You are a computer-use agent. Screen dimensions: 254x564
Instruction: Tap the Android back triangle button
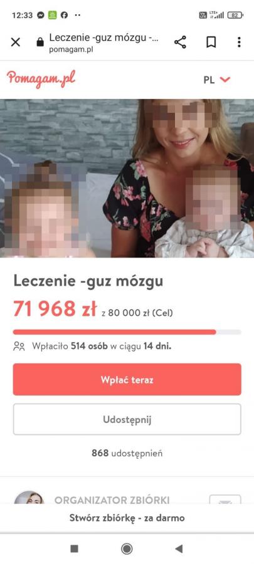coord(179,548)
